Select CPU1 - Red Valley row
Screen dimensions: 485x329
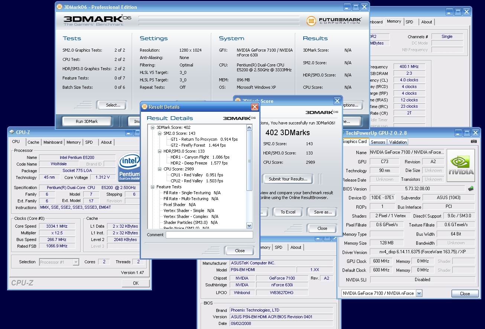point(197,175)
